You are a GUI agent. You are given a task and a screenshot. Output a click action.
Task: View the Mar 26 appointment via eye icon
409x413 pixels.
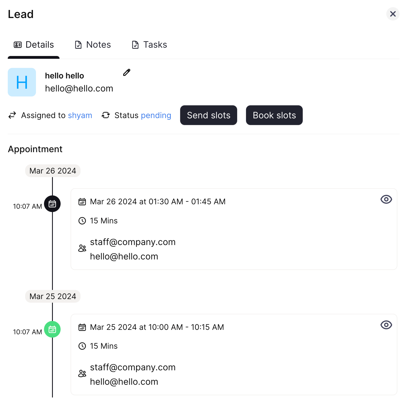tap(386, 199)
